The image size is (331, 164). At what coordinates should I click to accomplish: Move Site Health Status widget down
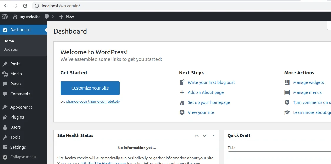(x=204, y=135)
